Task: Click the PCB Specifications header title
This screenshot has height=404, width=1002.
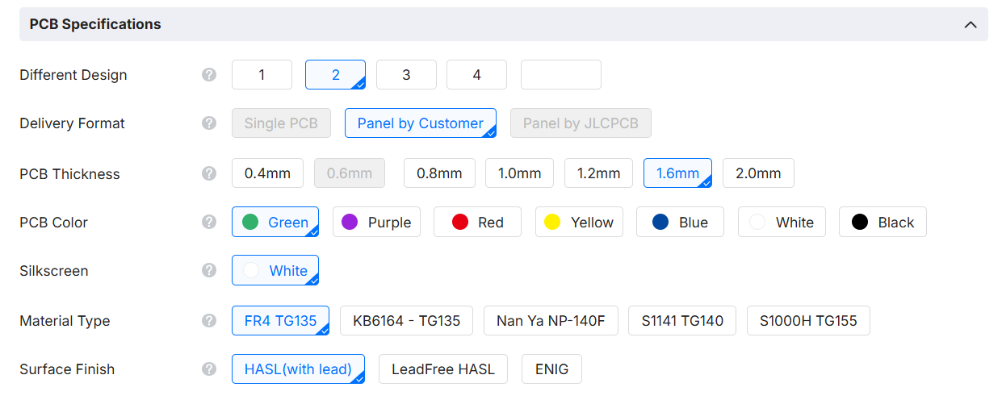Action: tap(95, 24)
